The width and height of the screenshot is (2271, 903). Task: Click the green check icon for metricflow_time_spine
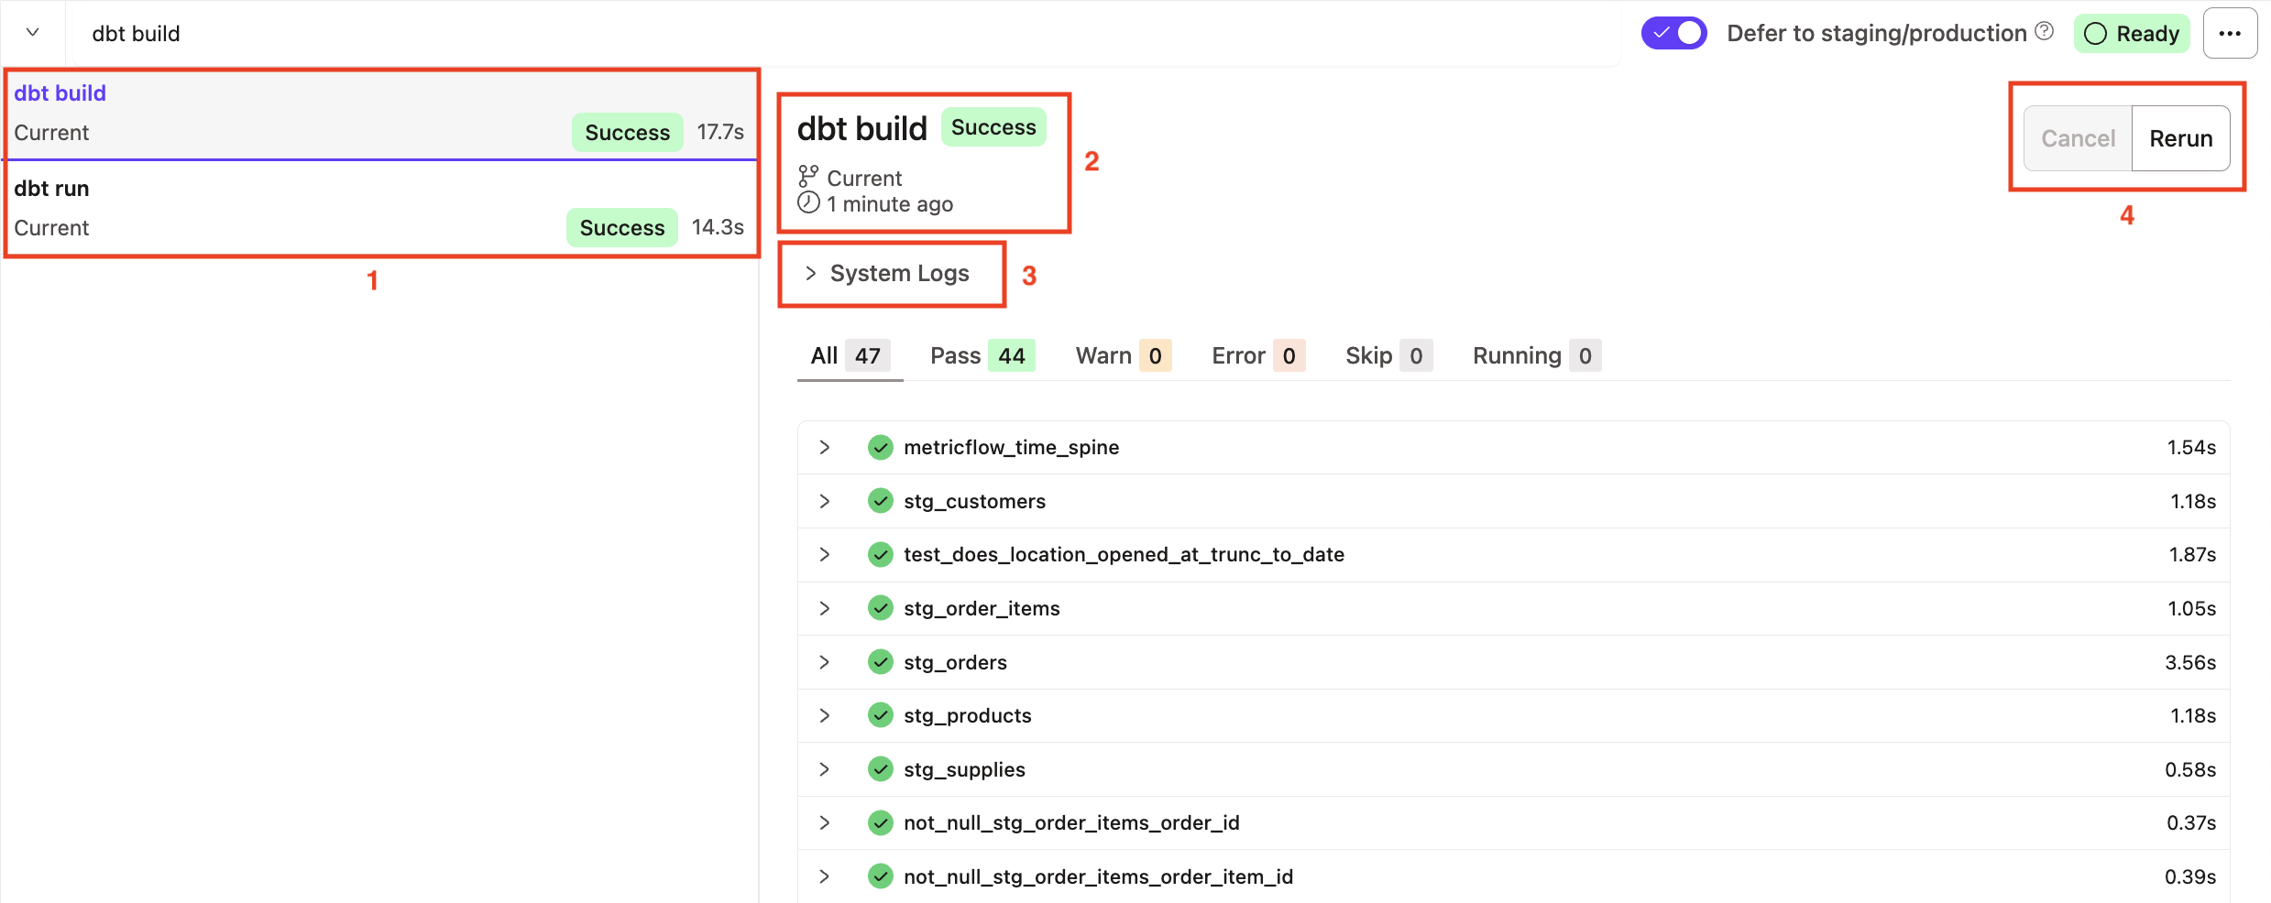click(880, 448)
